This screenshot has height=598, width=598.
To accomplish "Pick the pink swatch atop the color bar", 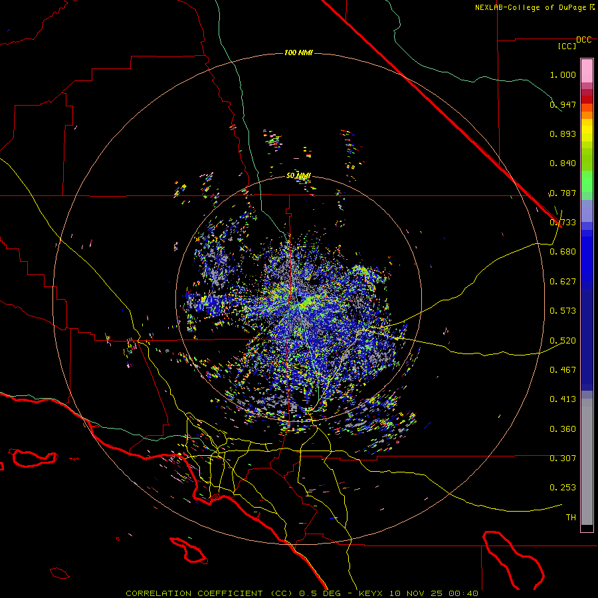I will [x=587, y=71].
